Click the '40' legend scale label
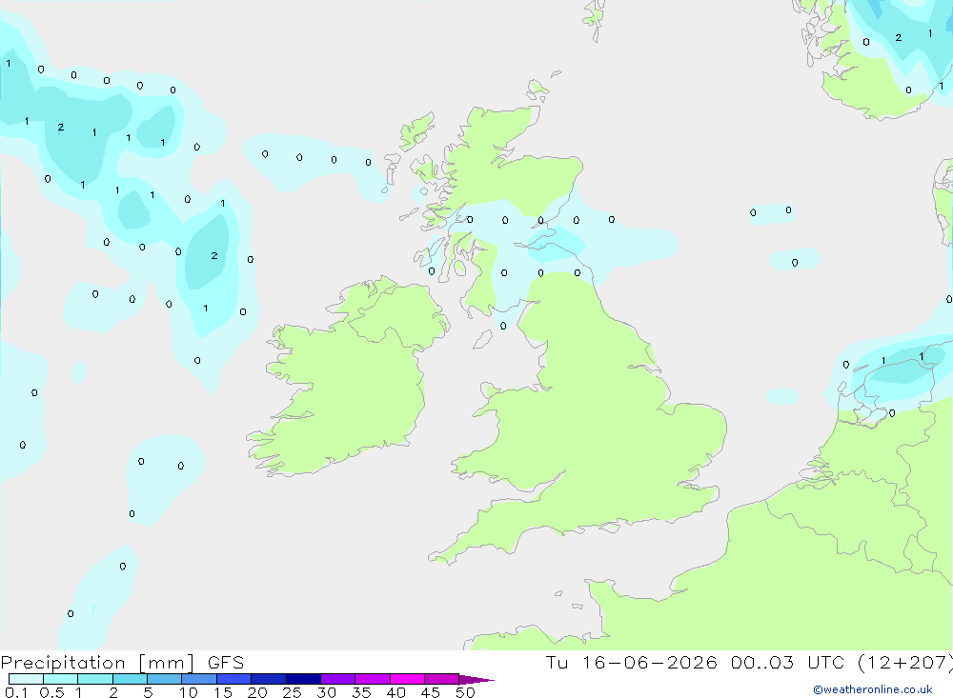 coord(395,692)
